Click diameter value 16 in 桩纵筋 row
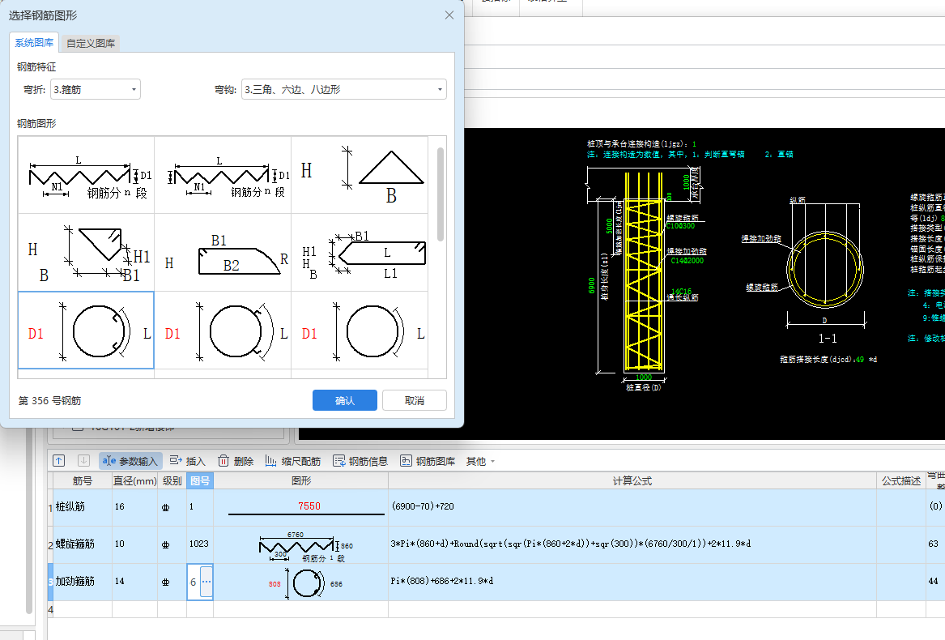Image resolution: width=945 pixels, height=640 pixels. tap(120, 506)
